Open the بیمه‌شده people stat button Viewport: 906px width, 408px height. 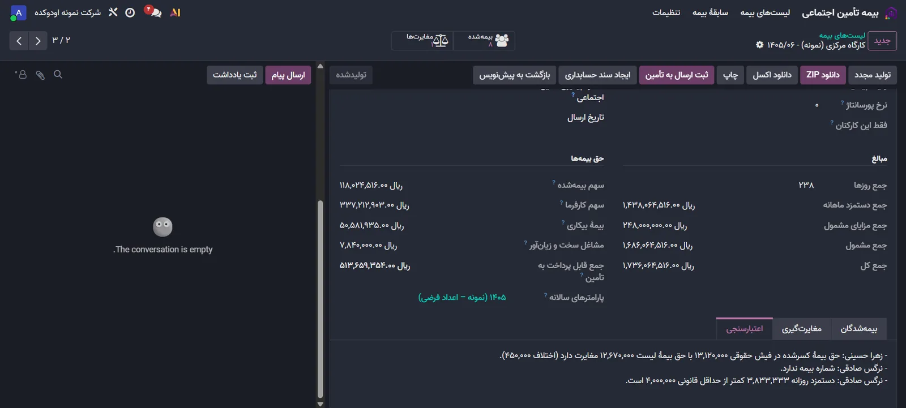[x=484, y=40]
